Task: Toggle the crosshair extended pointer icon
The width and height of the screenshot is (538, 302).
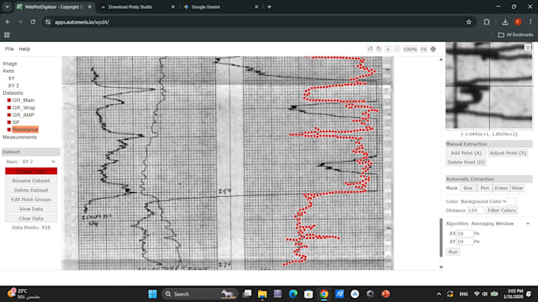Action: pyautogui.click(x=434, y=49)
